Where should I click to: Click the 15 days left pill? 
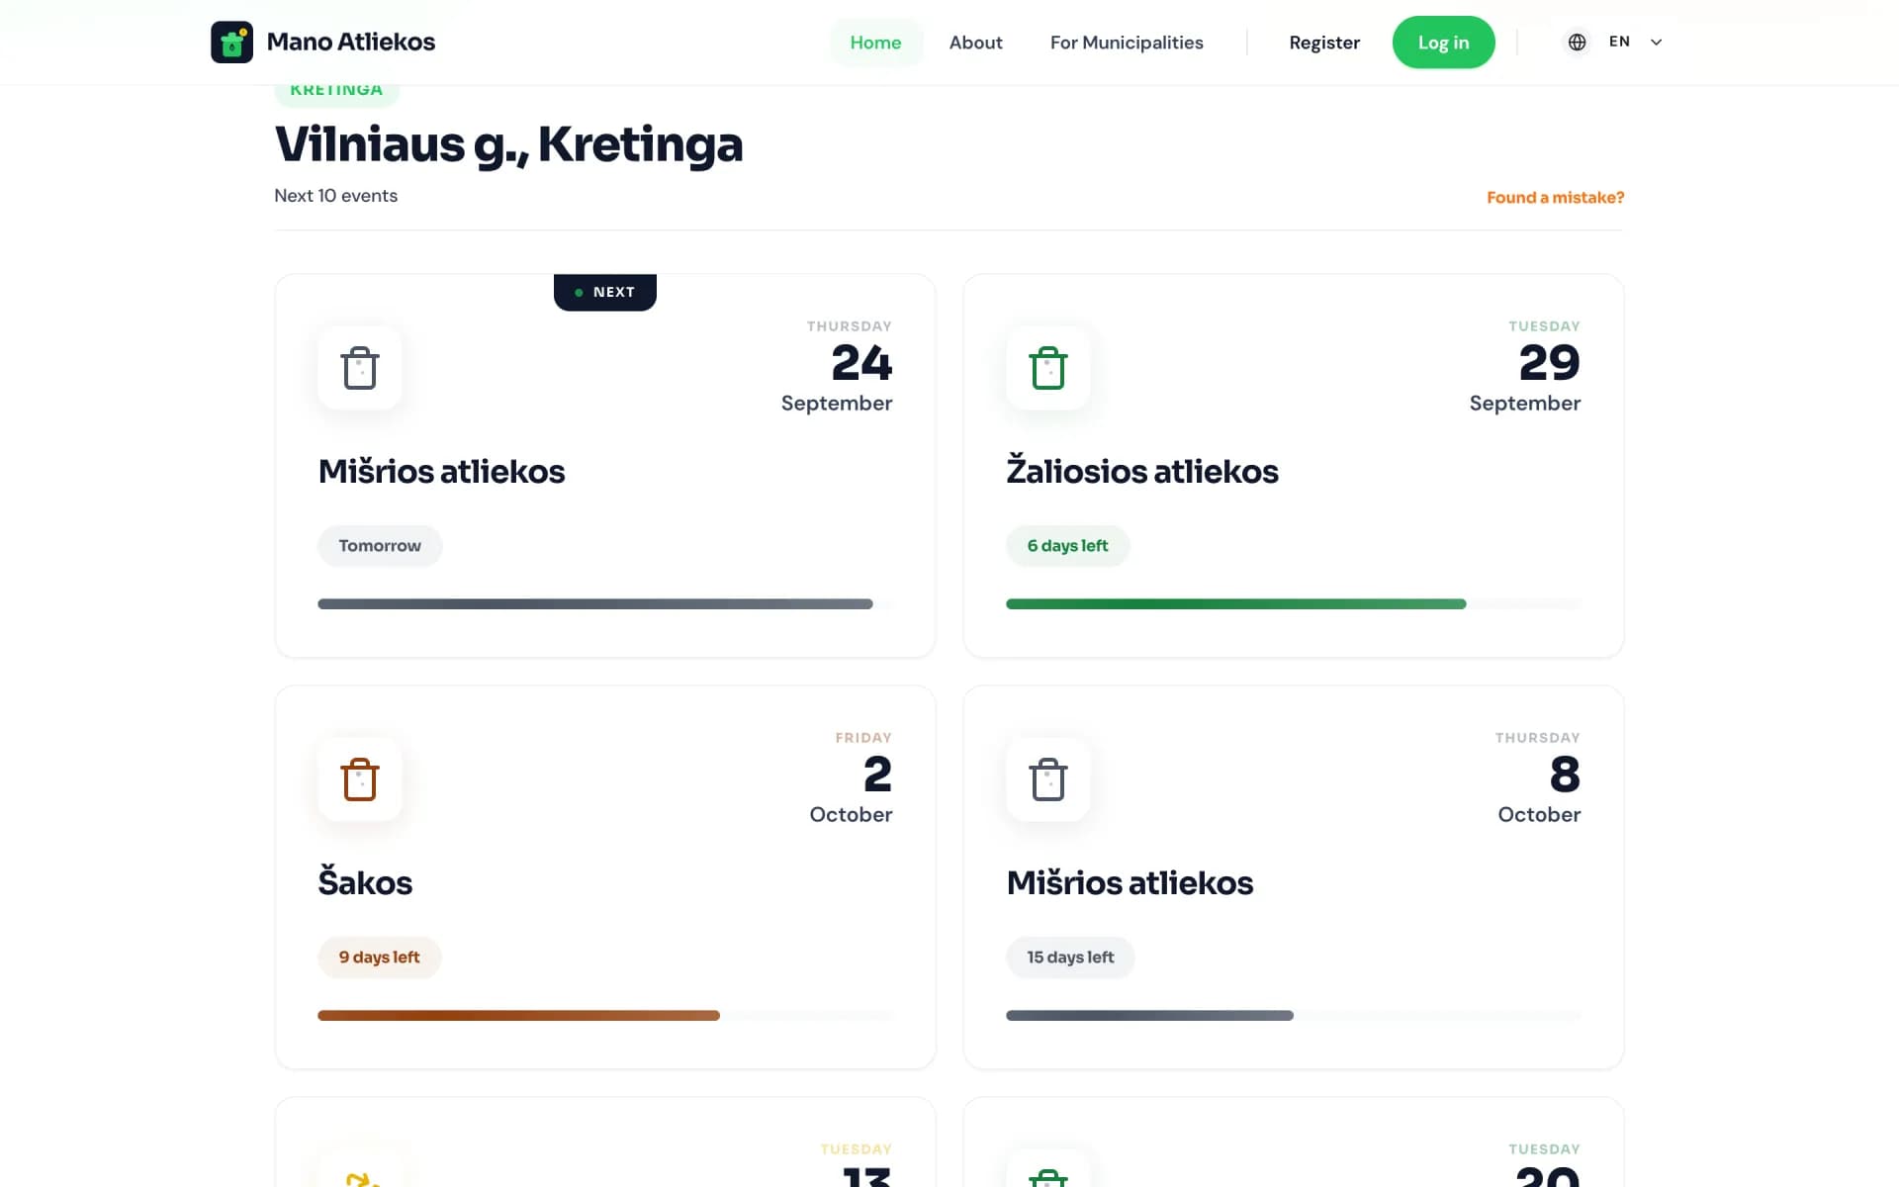1070,958
